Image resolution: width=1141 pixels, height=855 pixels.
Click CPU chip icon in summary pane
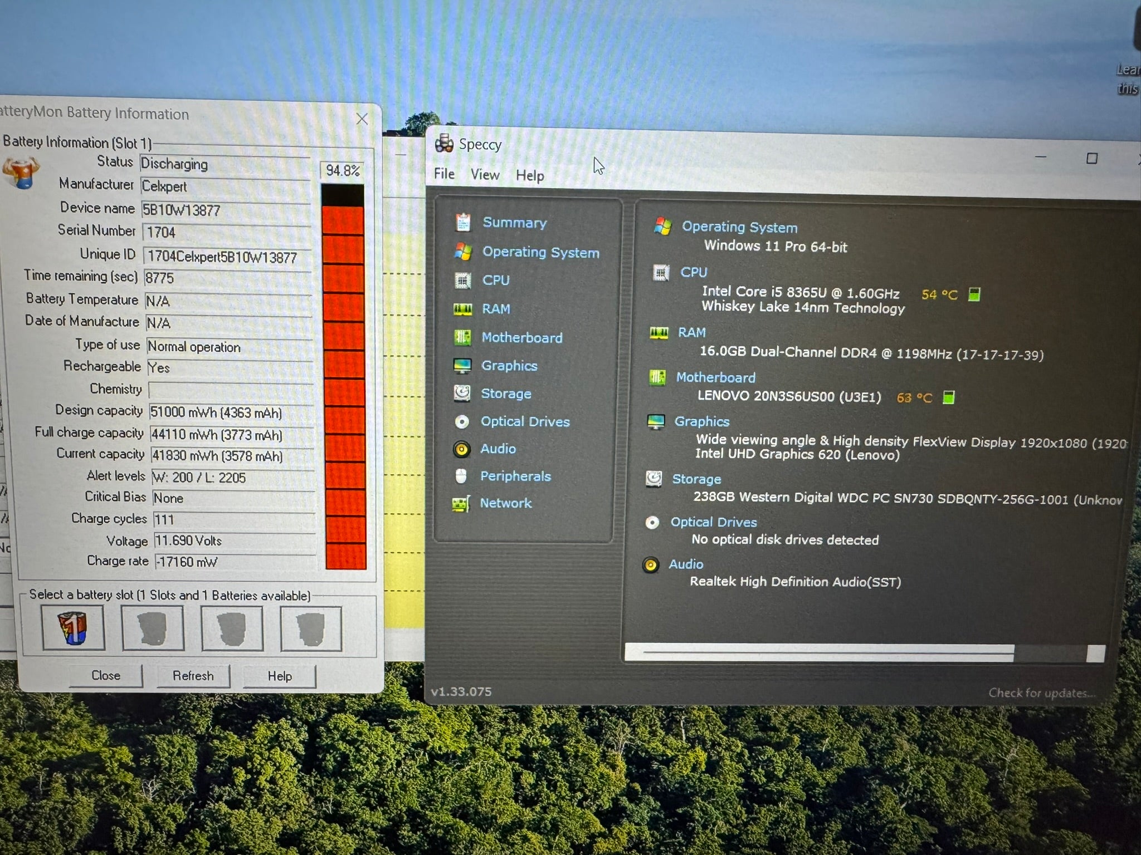[661, 273]
